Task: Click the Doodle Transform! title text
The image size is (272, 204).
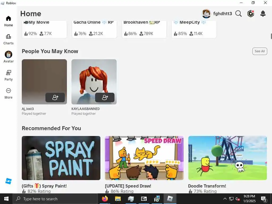Action: [207, 186]
